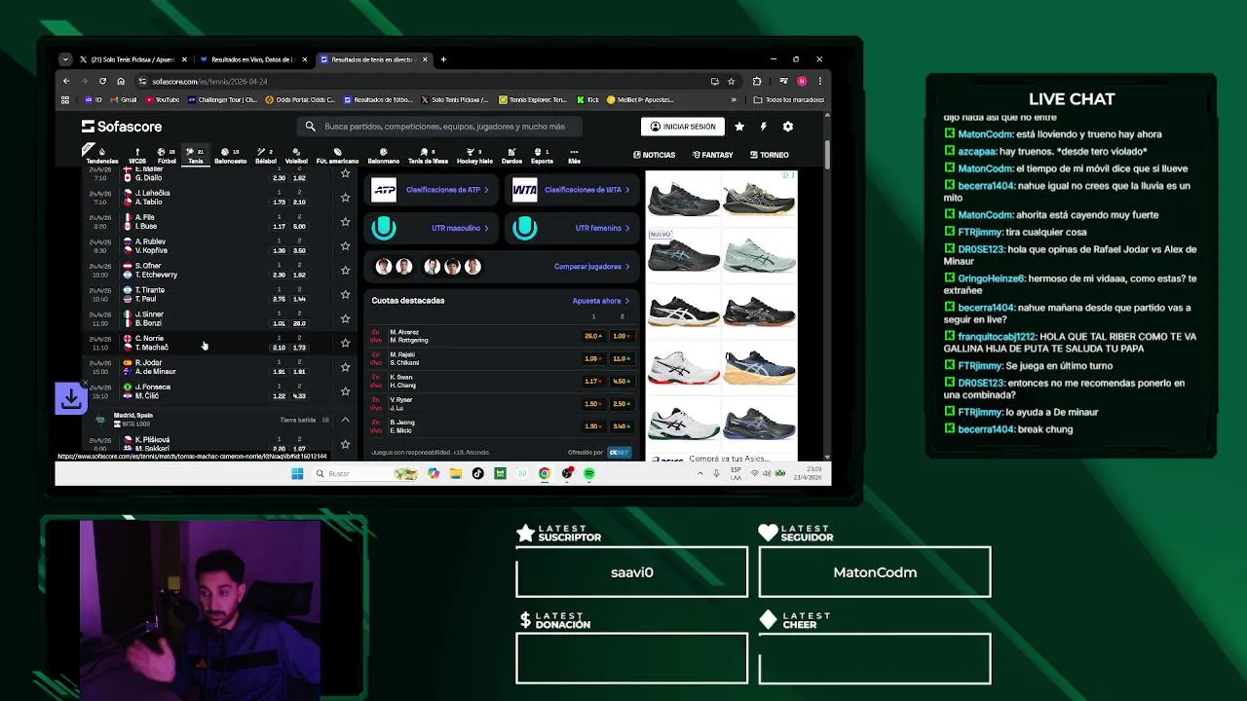The image size is (1247, 701).
Task: Go back in browser history
Action: click(66, 81)
